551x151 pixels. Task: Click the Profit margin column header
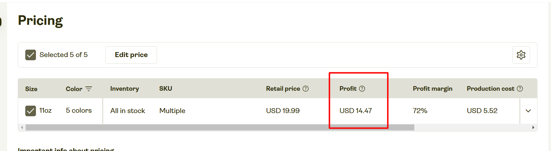click(x=432, y=89)
